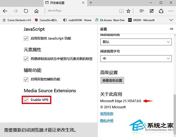Open EA Access Xbox One favorite
The width and height of the screenshot is (176, 137).
point(110,20)
